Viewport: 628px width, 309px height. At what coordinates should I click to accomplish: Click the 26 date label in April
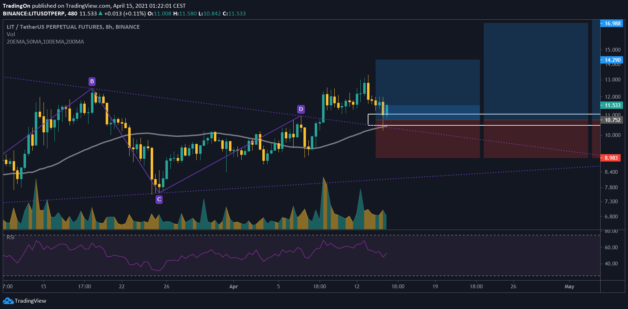[x=513, y=287]
